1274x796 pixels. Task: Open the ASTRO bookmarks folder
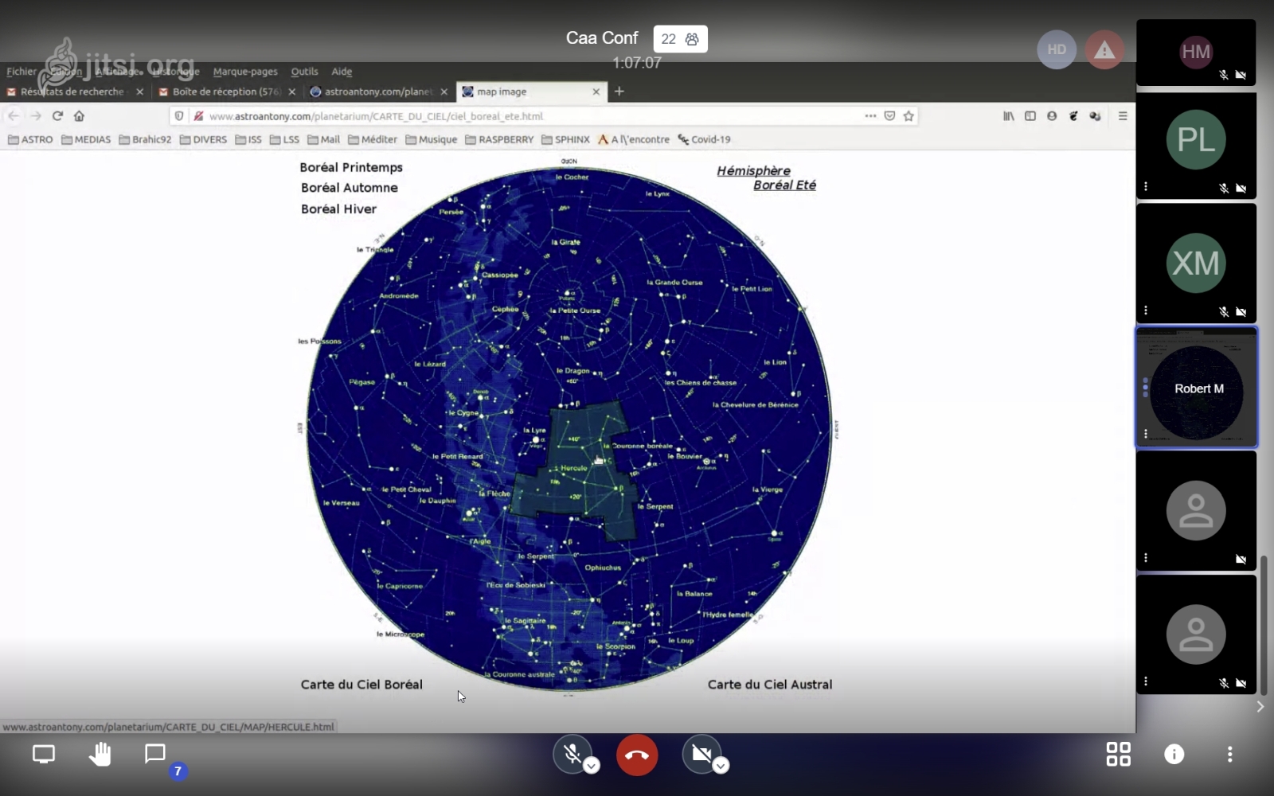tap(30, 139)
